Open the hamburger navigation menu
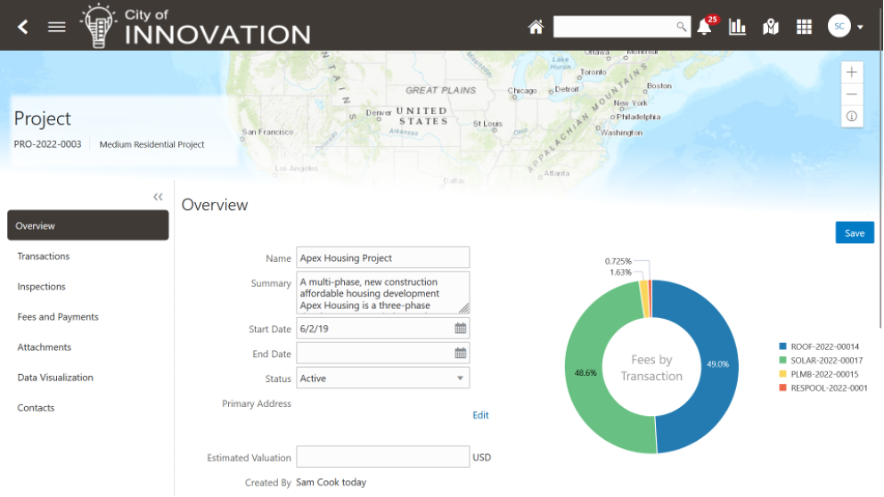Image resolution: width=884 pixels, height=497 pixels. point(56,27)
